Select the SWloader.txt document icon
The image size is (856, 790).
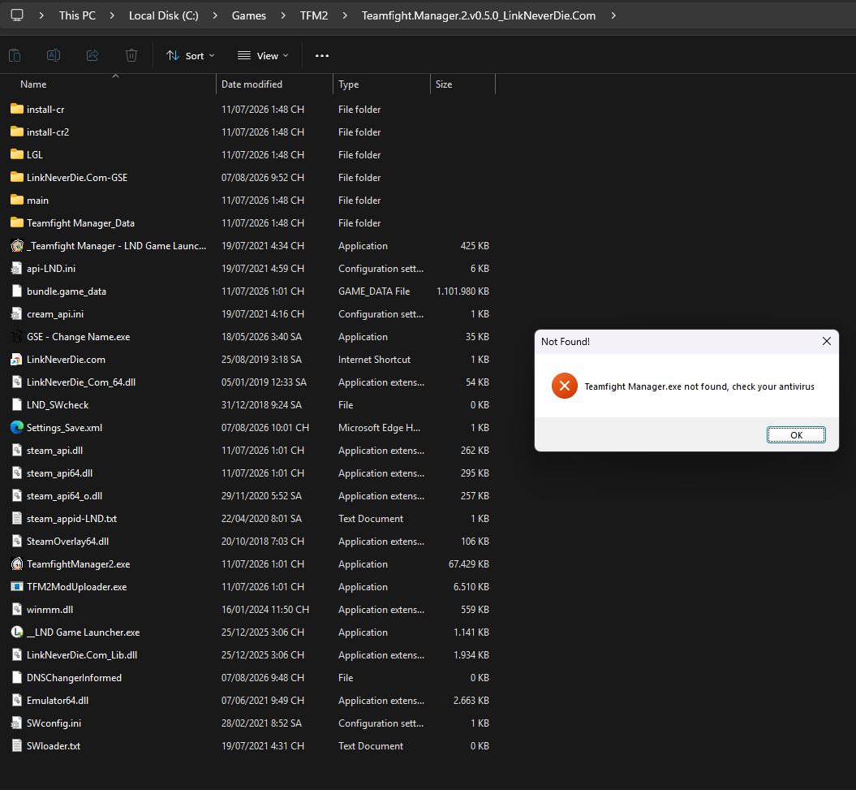coord(17,745)
